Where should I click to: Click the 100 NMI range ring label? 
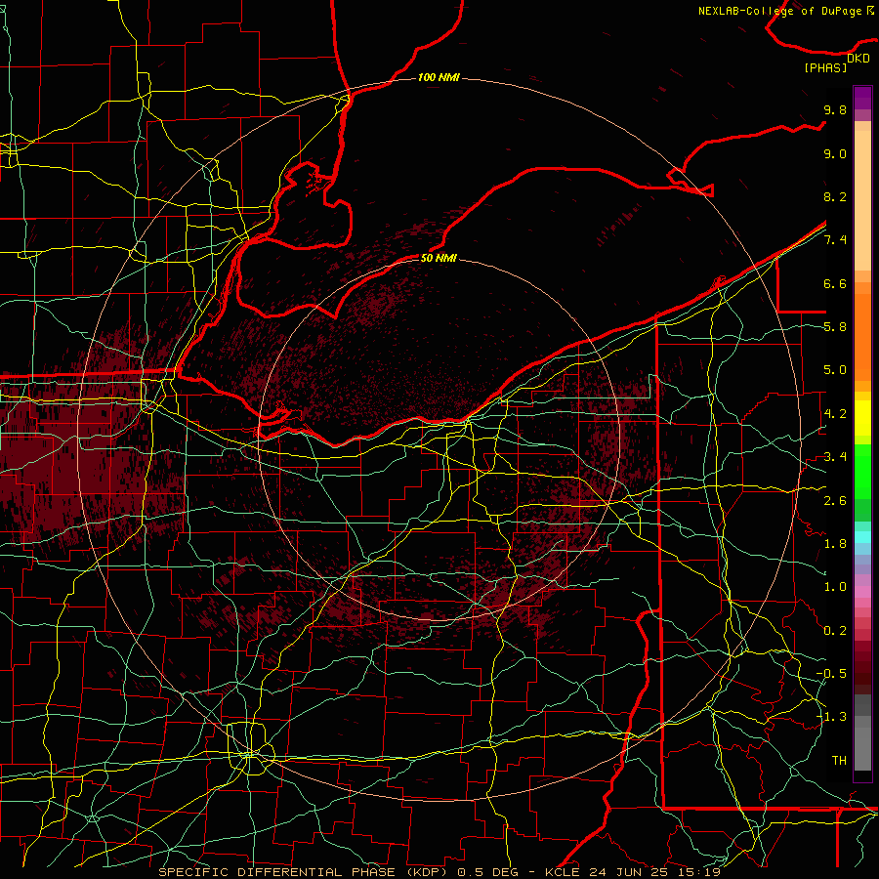point(439,77)
